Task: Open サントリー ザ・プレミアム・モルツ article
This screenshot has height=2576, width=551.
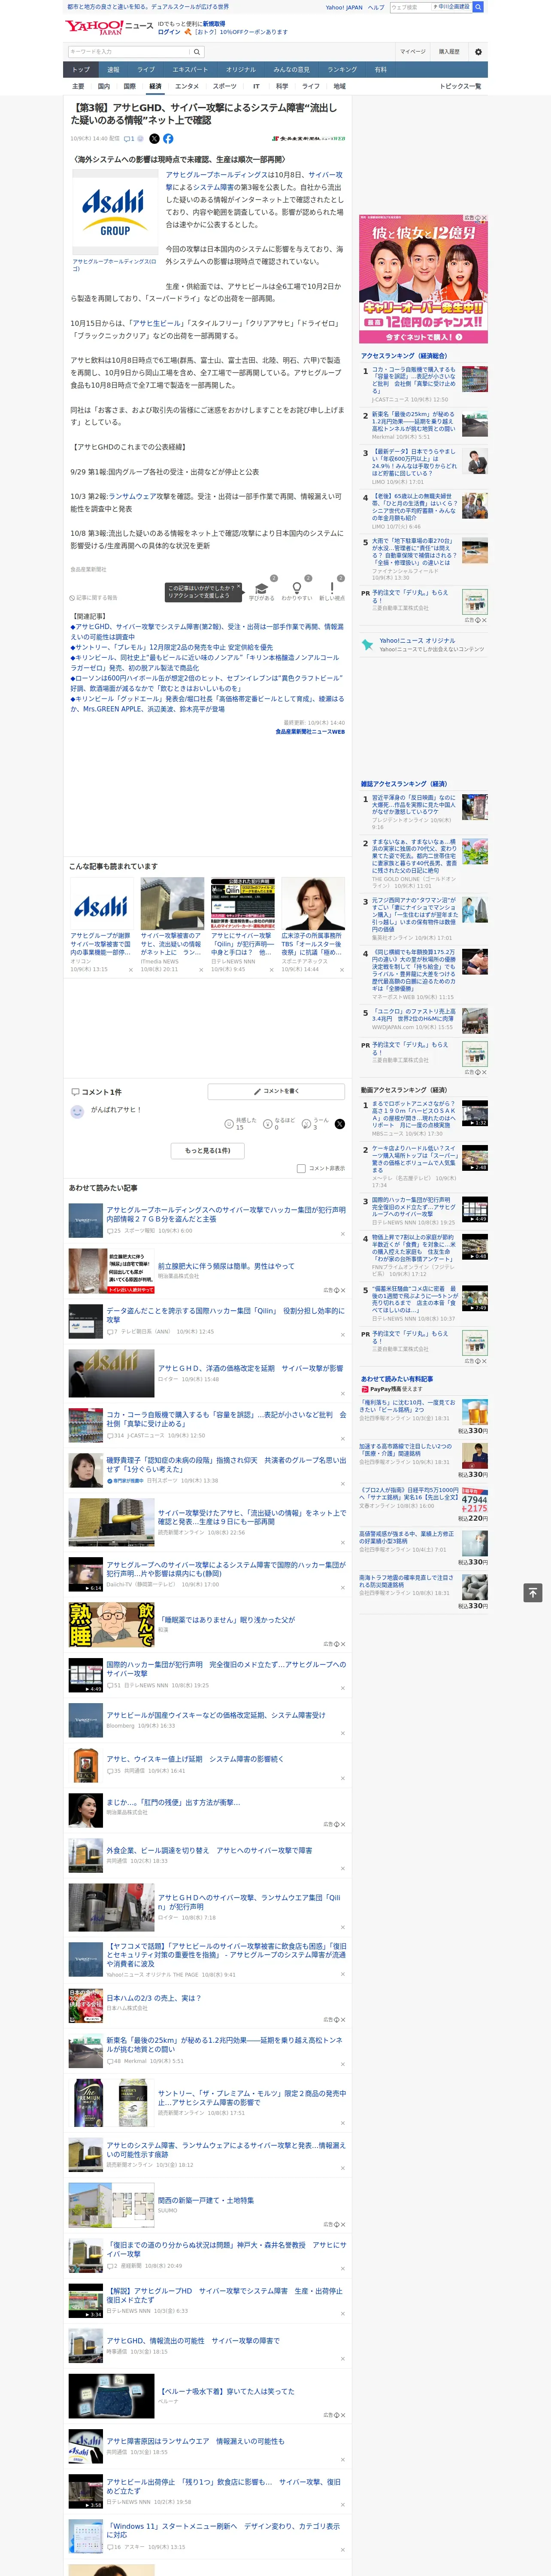Action: (252, 2096)
